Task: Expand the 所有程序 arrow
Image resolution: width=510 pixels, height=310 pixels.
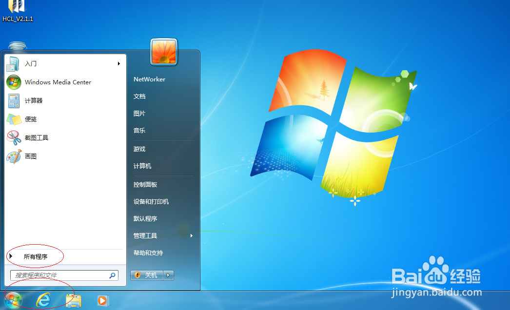Action: [11, 256]
